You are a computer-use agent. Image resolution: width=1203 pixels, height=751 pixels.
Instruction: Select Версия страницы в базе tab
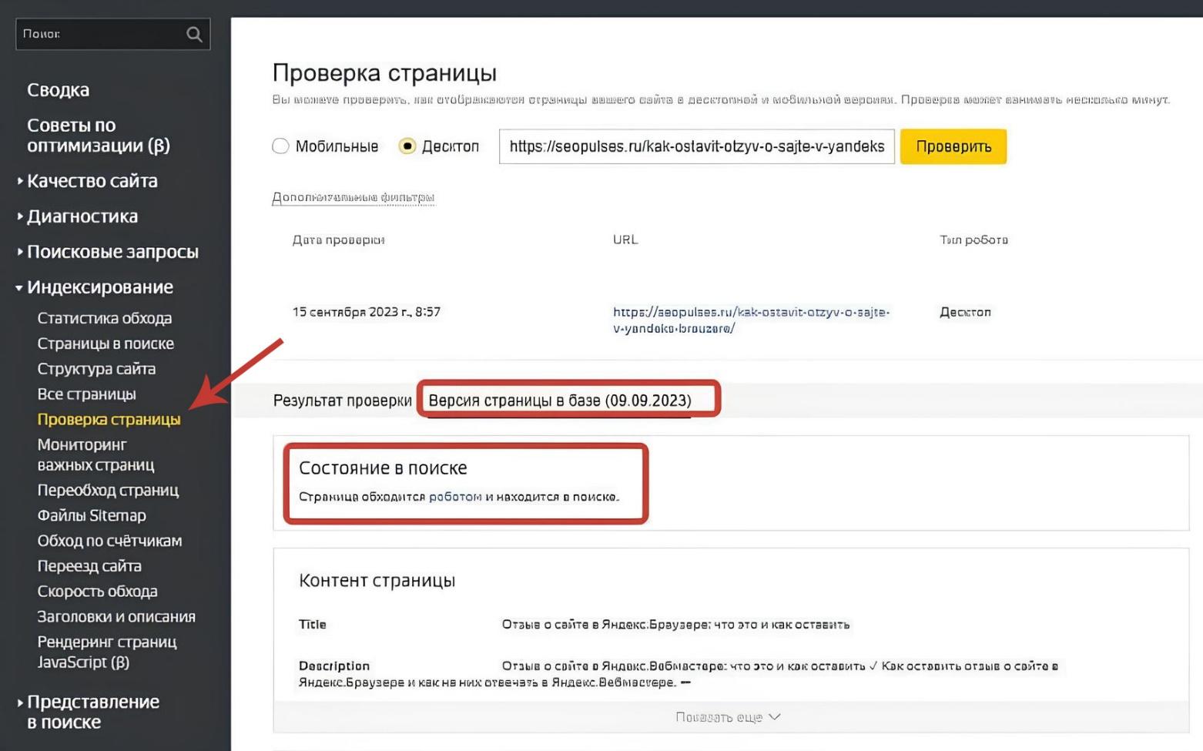tap(559, 401)
